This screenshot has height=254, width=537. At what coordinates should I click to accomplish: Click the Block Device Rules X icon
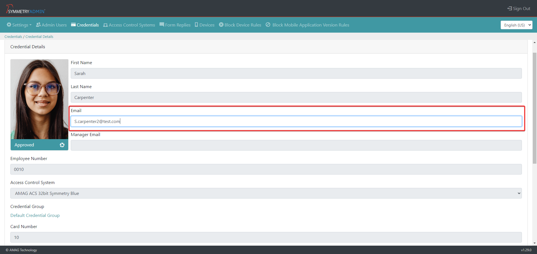point(221,25)
